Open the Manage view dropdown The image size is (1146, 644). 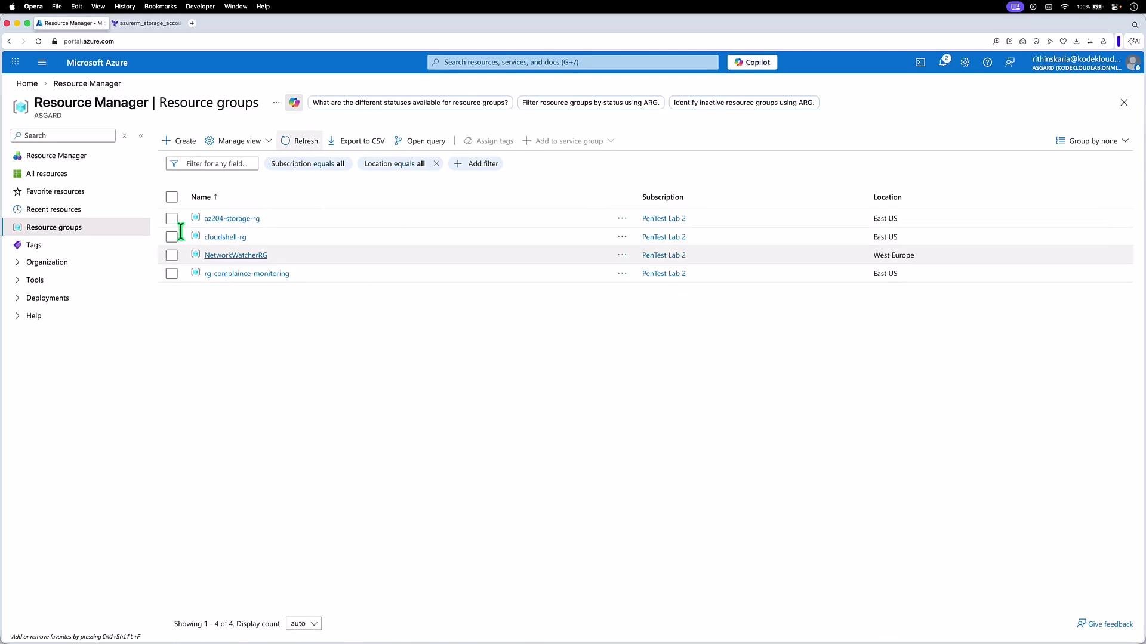(x=239, y=141)
